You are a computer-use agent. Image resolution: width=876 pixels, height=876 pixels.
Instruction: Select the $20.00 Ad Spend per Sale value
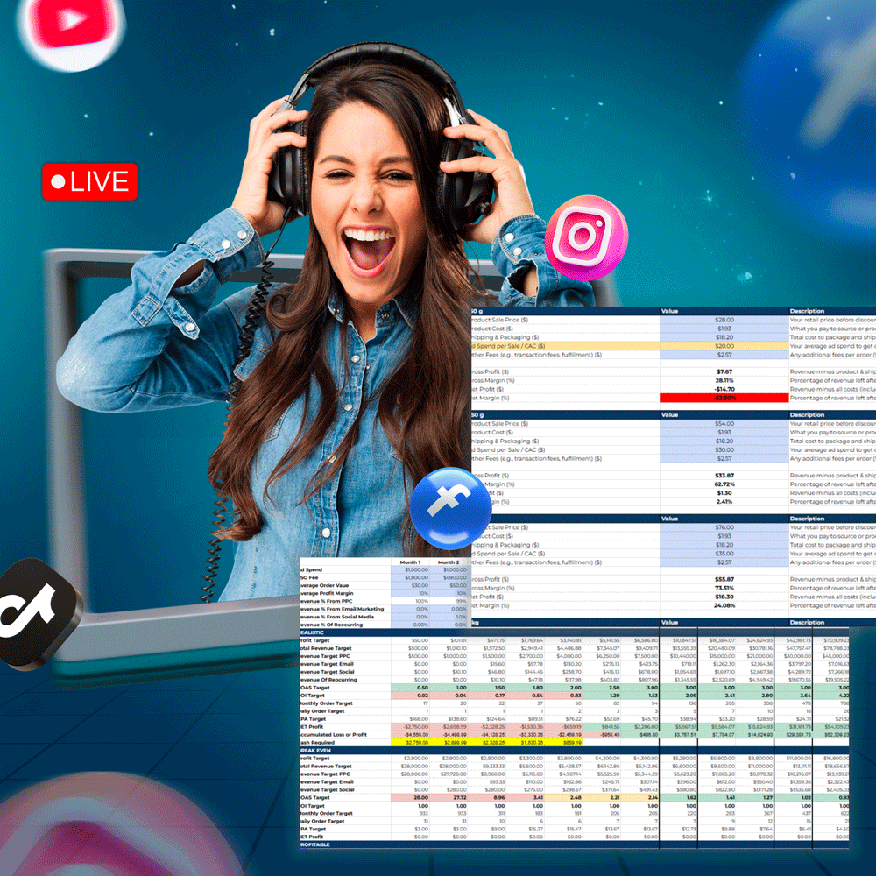coord(724,346)
